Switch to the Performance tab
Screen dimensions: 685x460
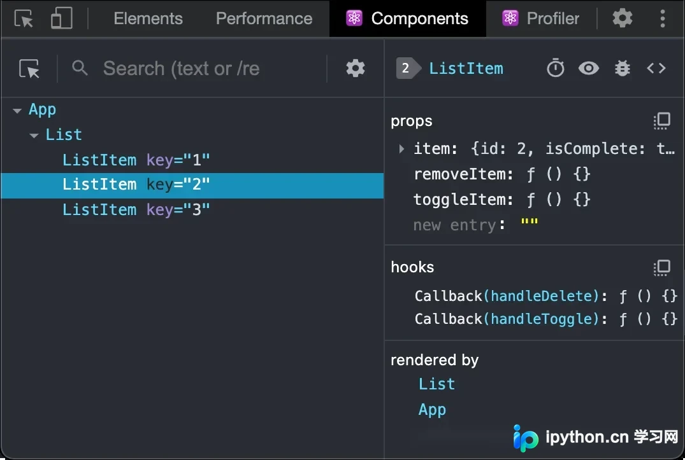(x=264, y=18)
